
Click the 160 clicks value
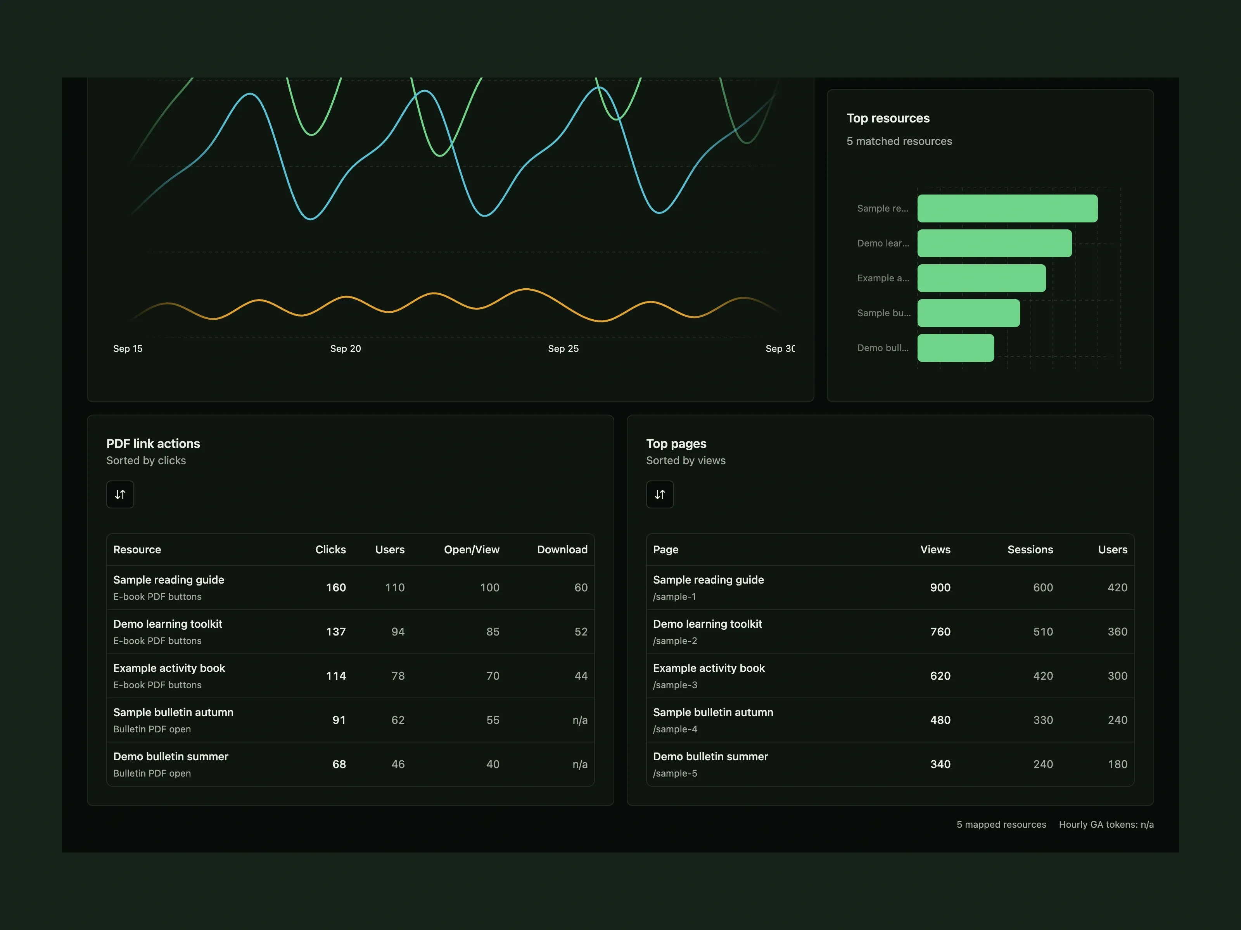tap(336, 587)
